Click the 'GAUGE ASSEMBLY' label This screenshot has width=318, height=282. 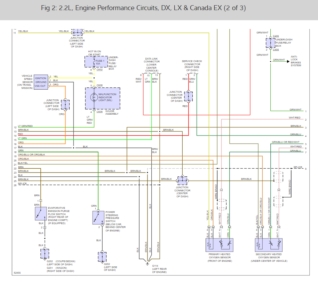click(112, 112)
